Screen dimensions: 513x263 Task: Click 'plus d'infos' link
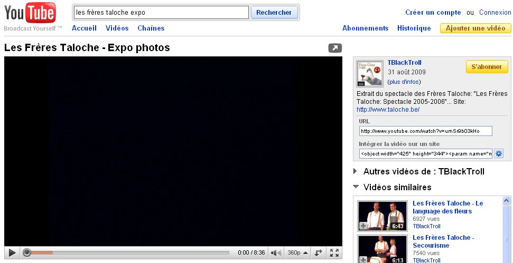pyautogui.click(x=404, y=82)
